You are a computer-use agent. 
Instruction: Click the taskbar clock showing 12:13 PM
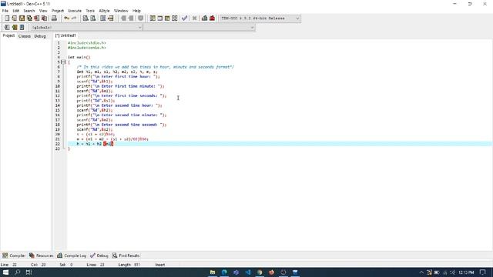(x=466, y=272)
